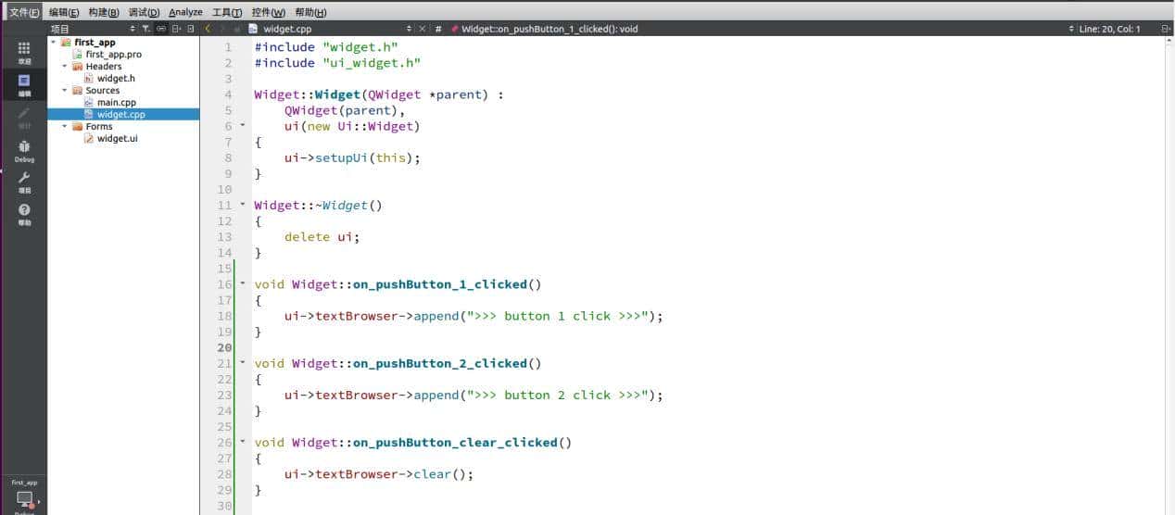1175x515 pixels.
Task: Open the Welcome mode in sidebar
Action: pyautogui.click(x=24, y=51)
